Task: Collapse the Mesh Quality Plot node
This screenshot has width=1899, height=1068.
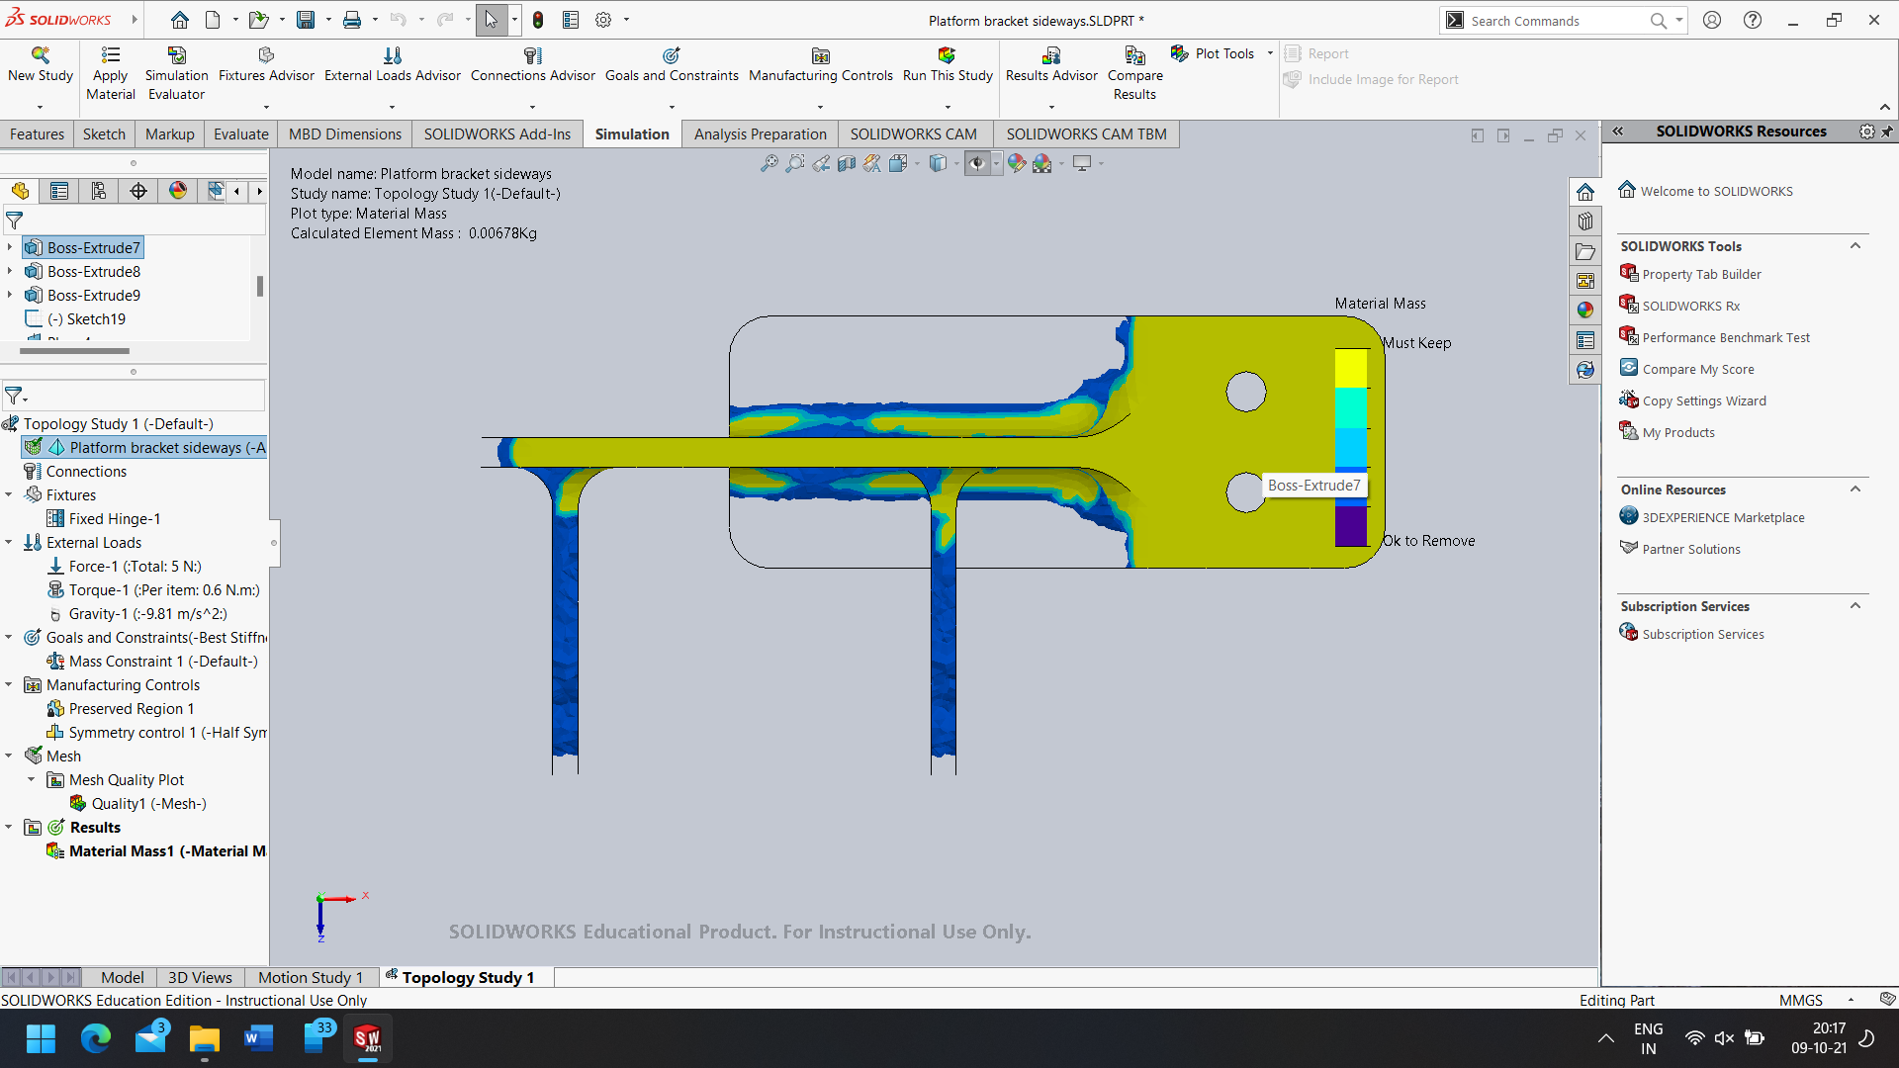Action: coord(32,779)
